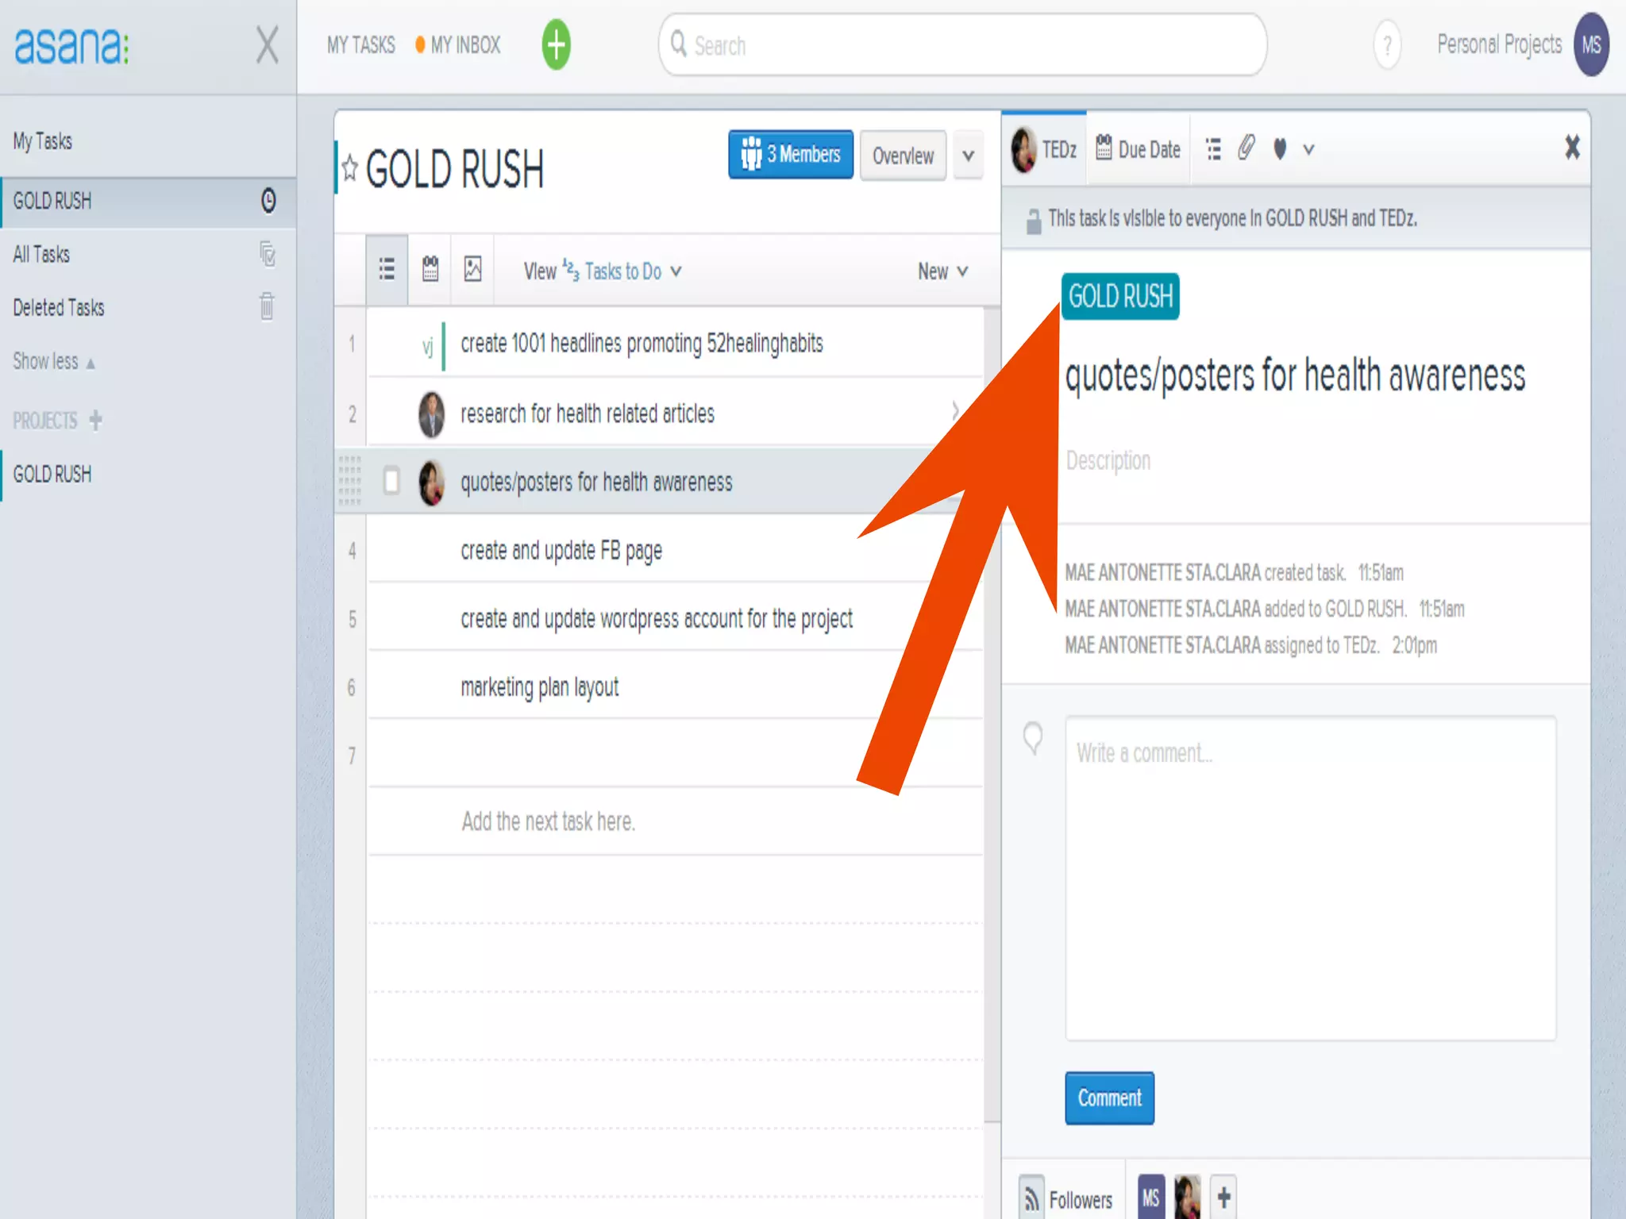Click the attachment paperclip icon

click(x=1246, y=148)
